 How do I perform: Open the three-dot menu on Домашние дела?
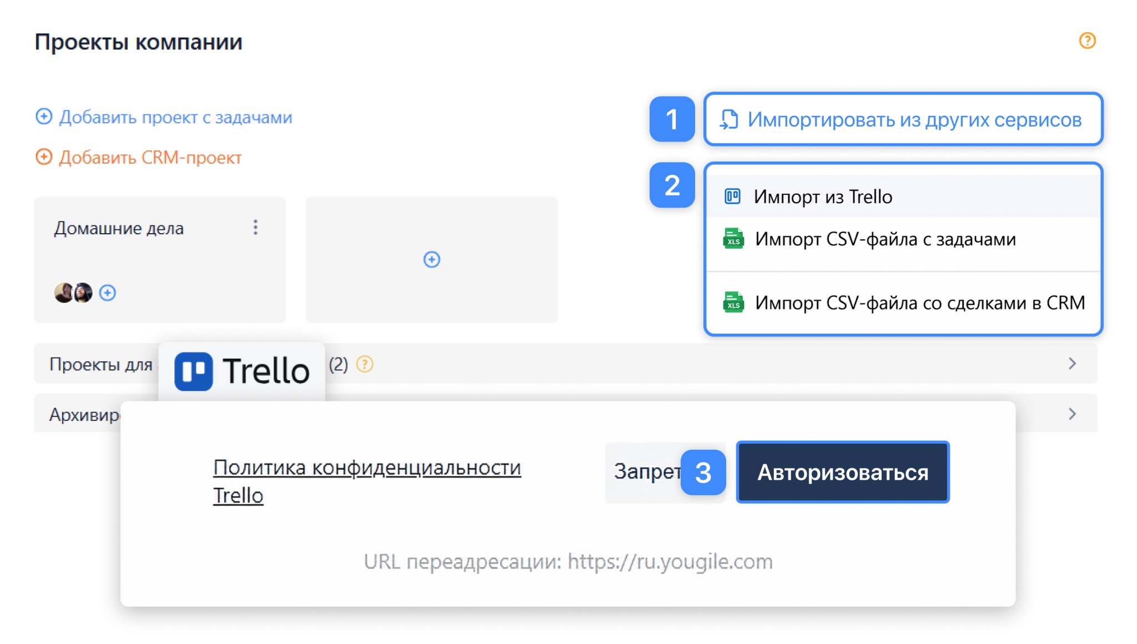(255, 227)
